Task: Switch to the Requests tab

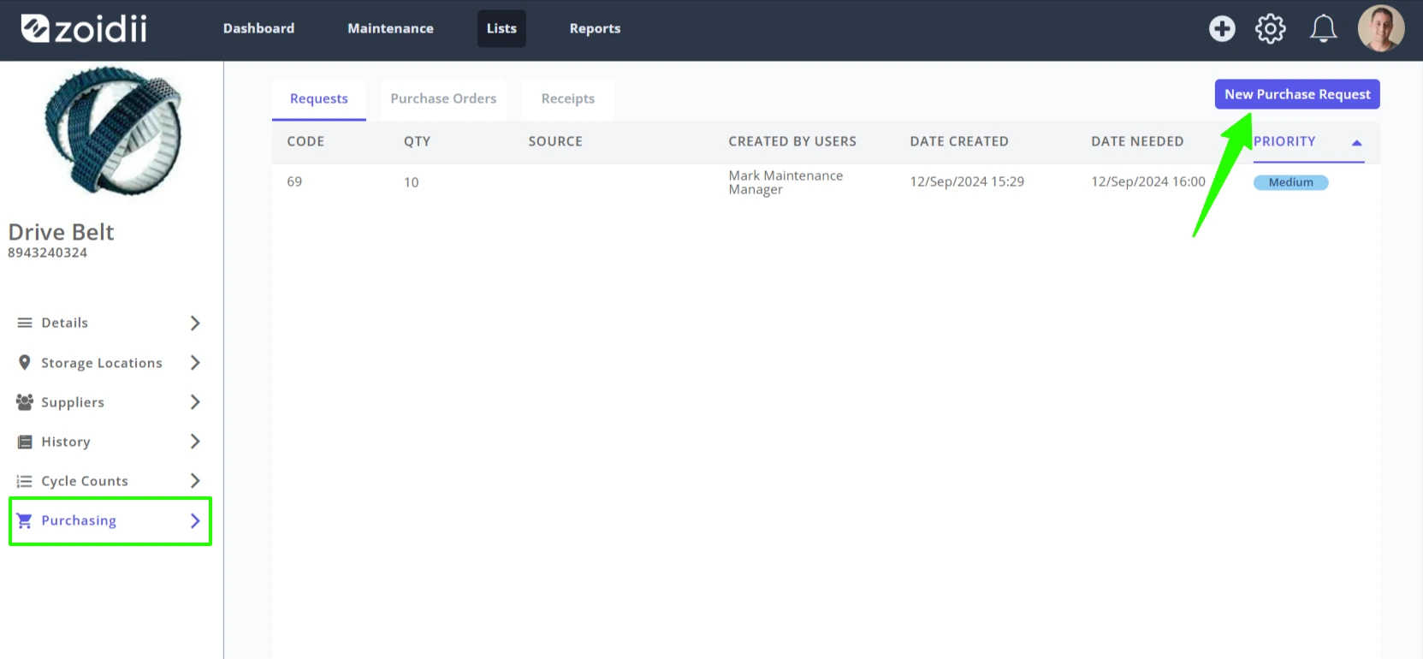Action: (x=319, y=99)
